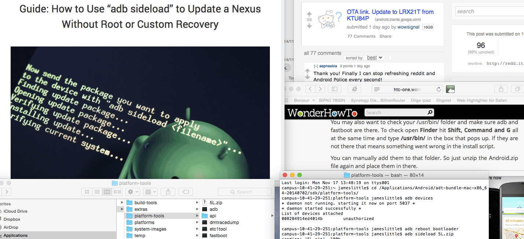Click Safari share button

501,89
